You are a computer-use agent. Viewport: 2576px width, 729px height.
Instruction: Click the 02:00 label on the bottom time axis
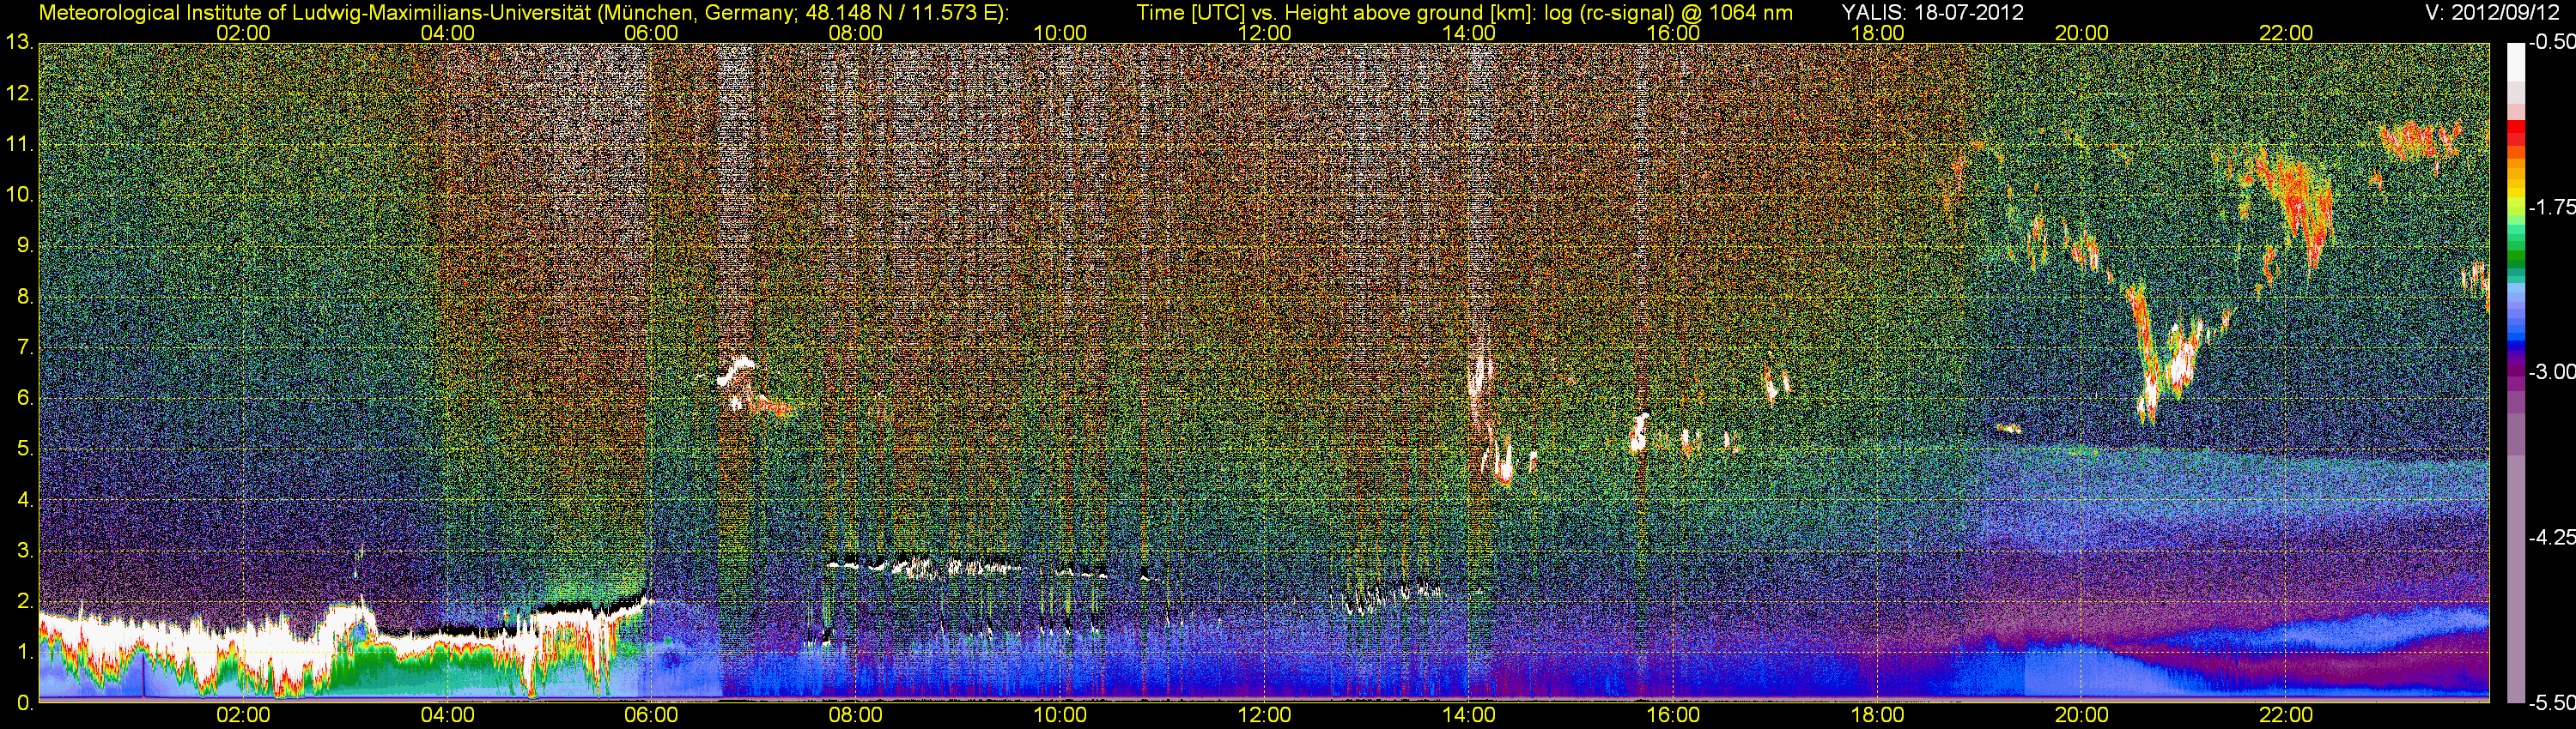click(243, 715)
